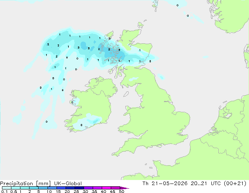Select the 45–50 mm legend color swatch
This screenshot has height=193, width=249.
[115, 188]
